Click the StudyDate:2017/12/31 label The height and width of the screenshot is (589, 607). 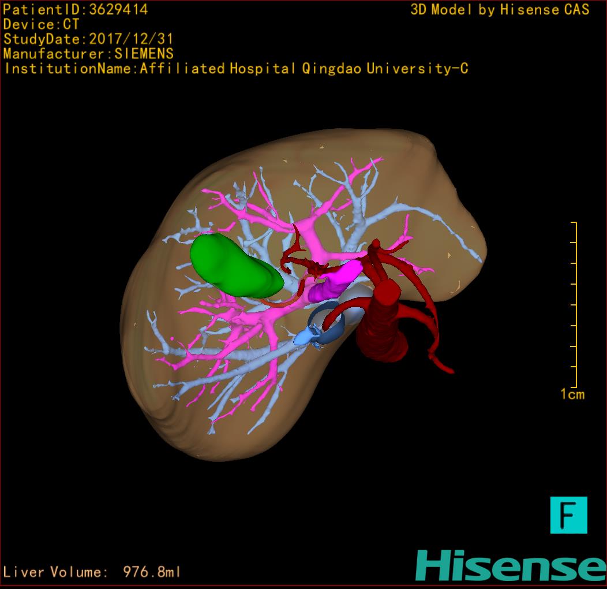pos(88,39)
